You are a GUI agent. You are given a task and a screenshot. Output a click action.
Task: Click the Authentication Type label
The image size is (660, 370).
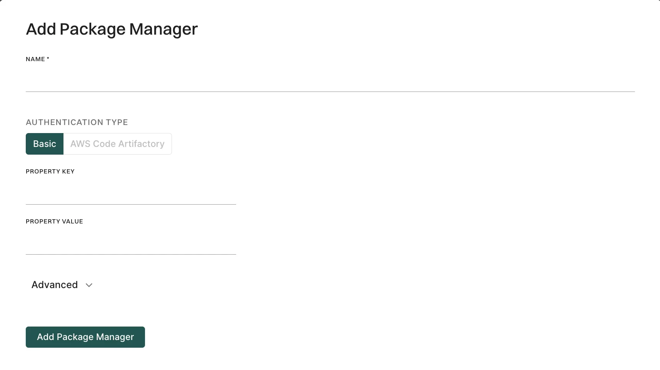77,122
